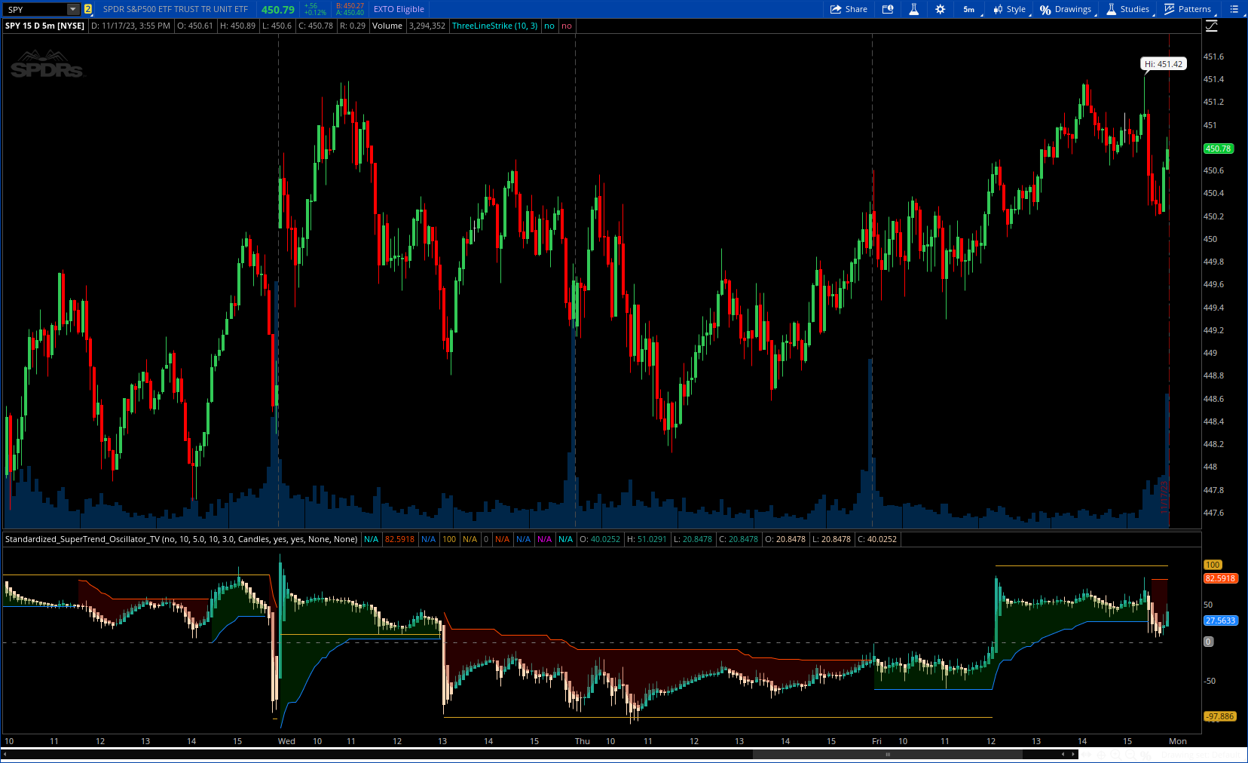Click the 'Fri' date label on time axis
This screenshot has height=763, width=1248.
click(876, 741)
